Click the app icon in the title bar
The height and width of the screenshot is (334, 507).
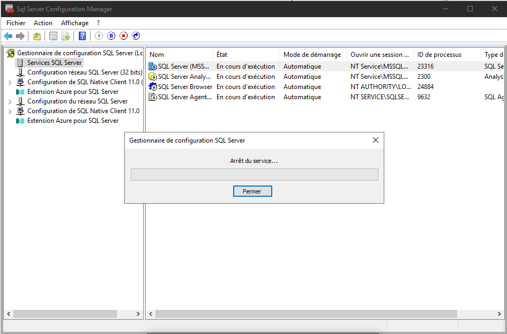[x=10, y=9]
